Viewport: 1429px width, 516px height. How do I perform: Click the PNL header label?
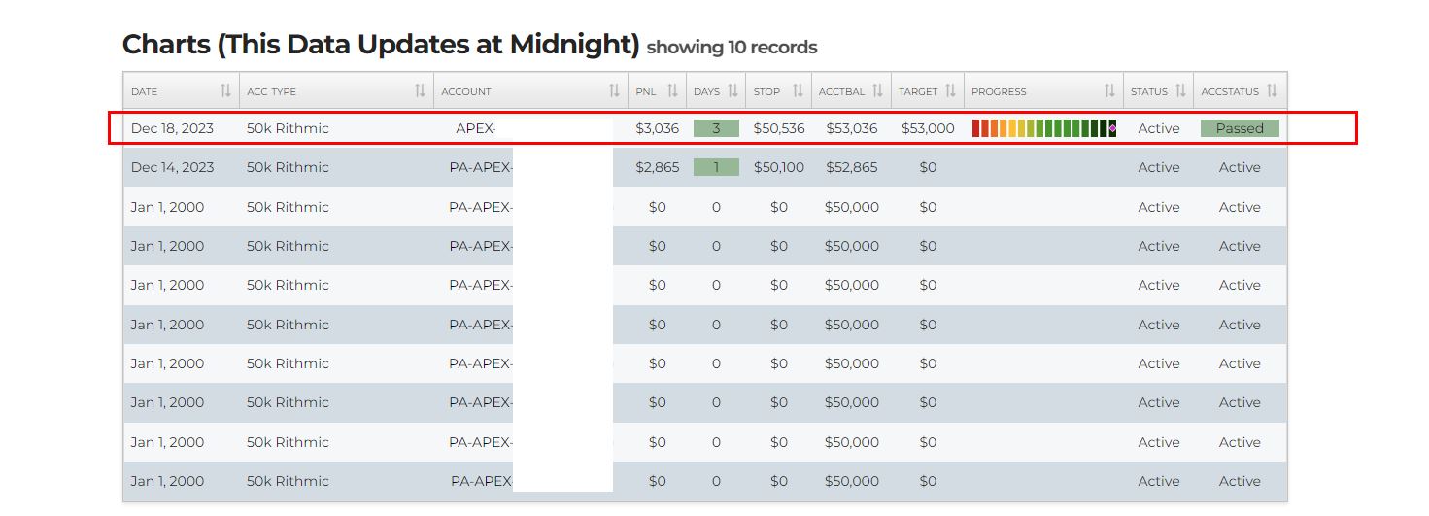pyautogui.click(x=646, y=91)
